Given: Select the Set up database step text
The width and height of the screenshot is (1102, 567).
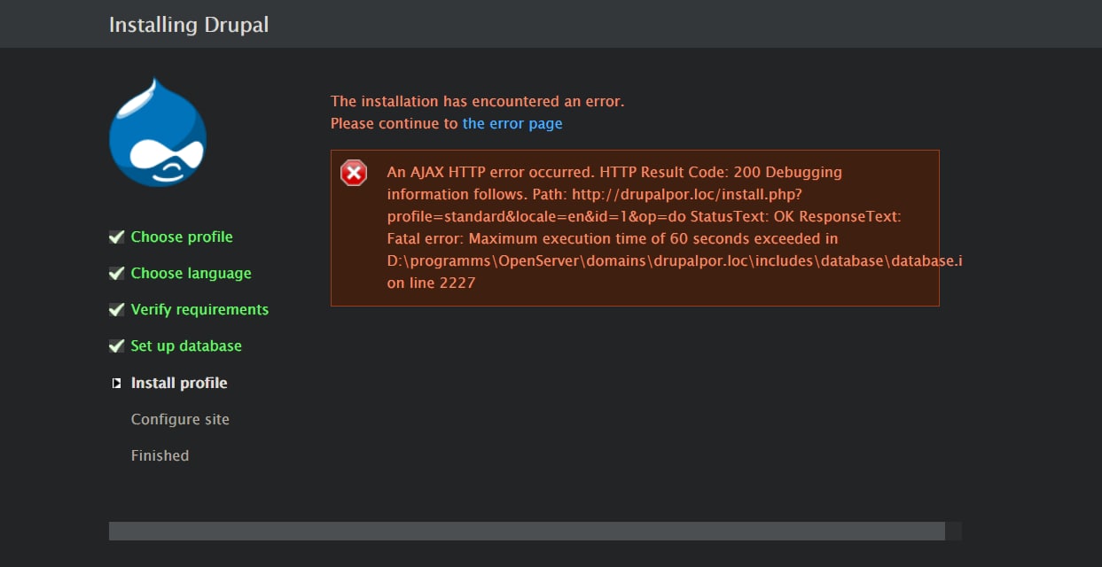Looking at the screenshot, I should click(x=186, y=346).
